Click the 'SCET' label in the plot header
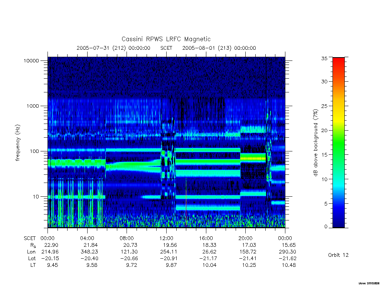The height and width of the screenshot is (285, 380). (166, 48)
